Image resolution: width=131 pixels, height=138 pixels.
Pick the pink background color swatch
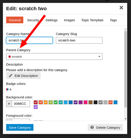(85, 102)
